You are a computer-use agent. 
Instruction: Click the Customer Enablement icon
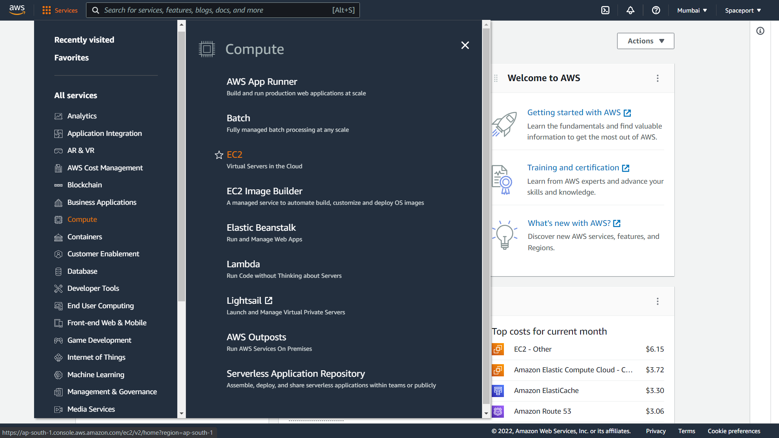(58, 254)
